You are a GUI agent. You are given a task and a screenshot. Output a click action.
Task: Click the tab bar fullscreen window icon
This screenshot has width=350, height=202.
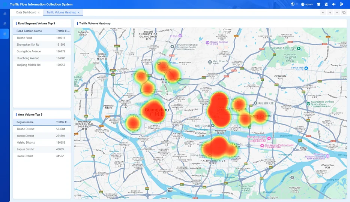(x=344, y=12)
